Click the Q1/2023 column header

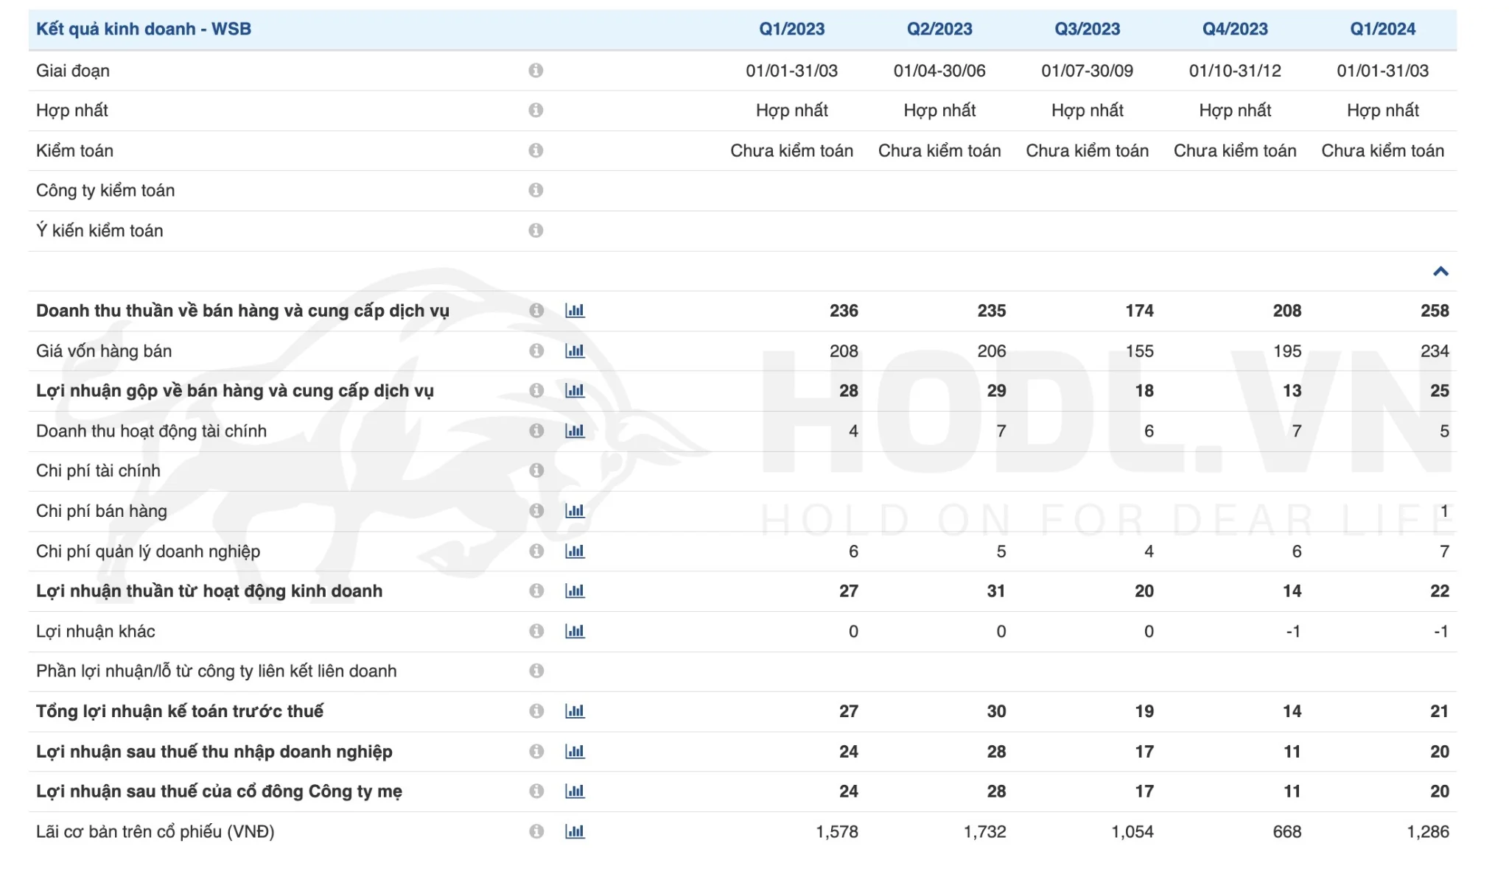click(791, 29)
